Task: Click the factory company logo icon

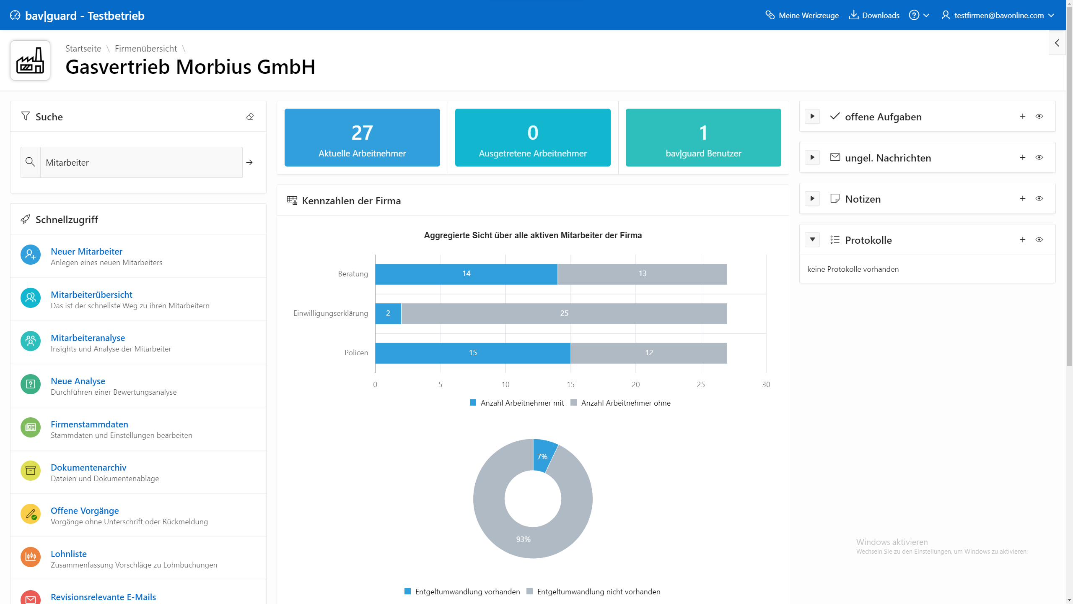Action: tap(30, 60)
